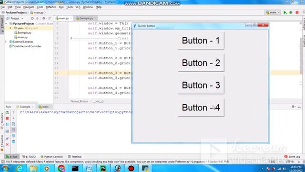
Task: Open the Edit menu
Action: [x=10, y=7]
